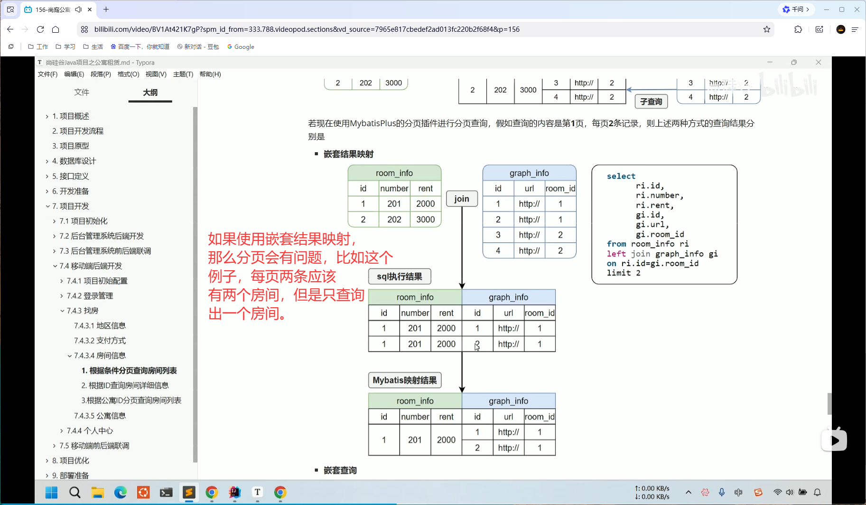Open the notification bell in tray
Screen dimensions: 866x505
click(817, 492)
